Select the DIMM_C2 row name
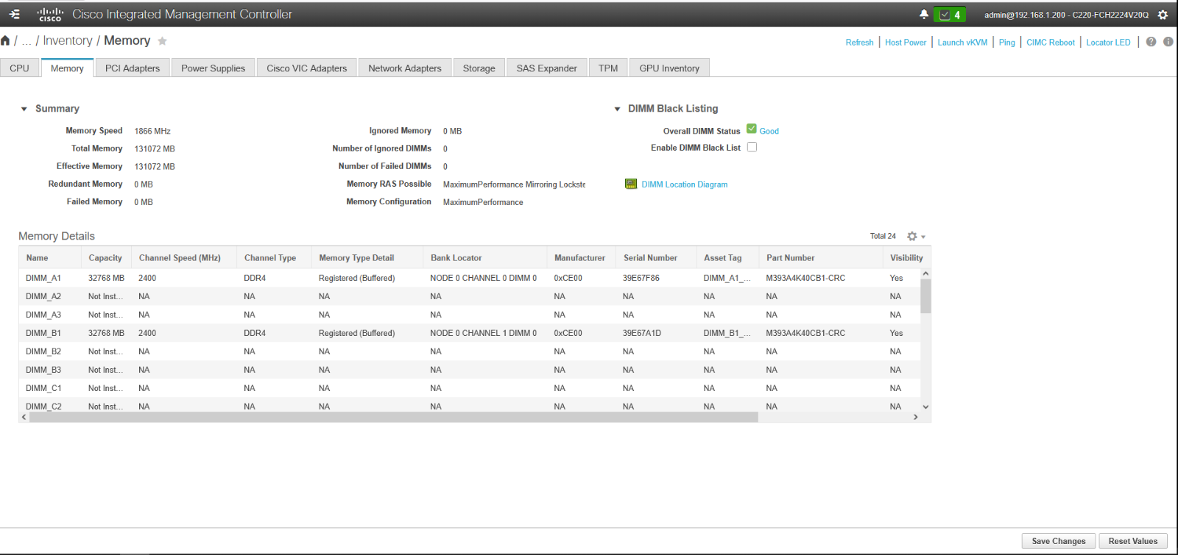Viewport: 1178px width, 555px height. click(43, 407)
